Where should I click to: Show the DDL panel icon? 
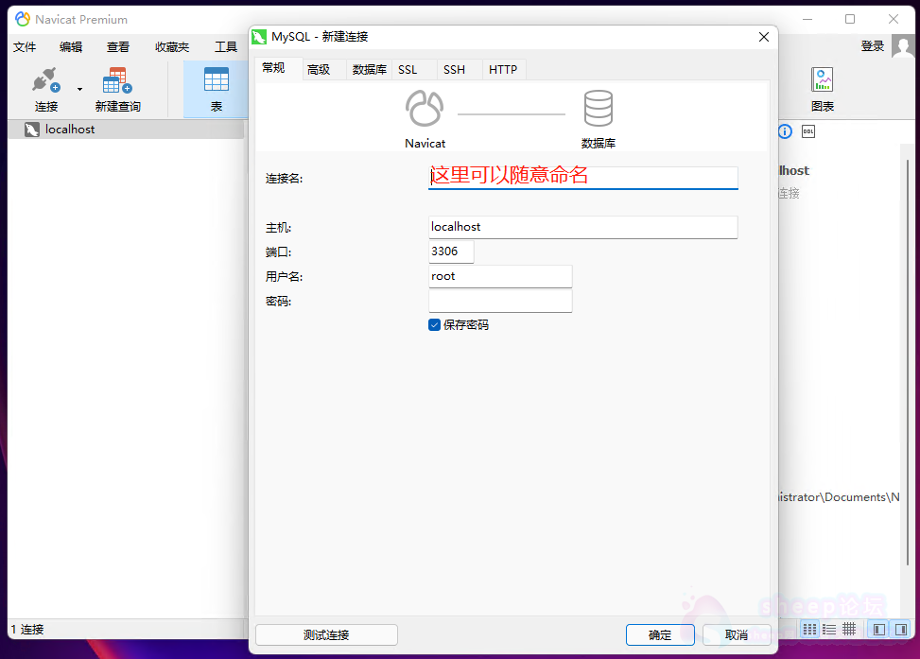(x=808, y=131)
